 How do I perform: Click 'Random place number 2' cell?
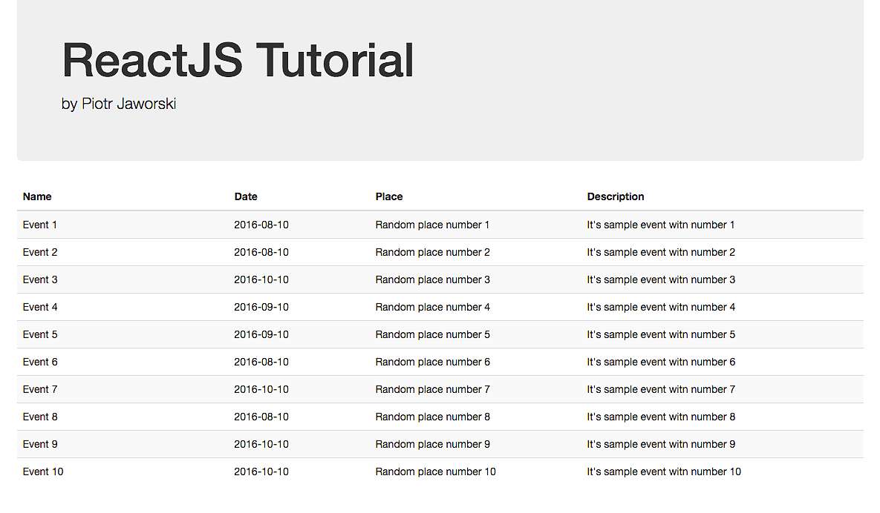click(x=433, y=252)
